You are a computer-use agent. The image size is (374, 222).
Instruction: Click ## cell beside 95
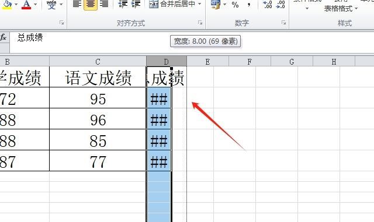159,98
